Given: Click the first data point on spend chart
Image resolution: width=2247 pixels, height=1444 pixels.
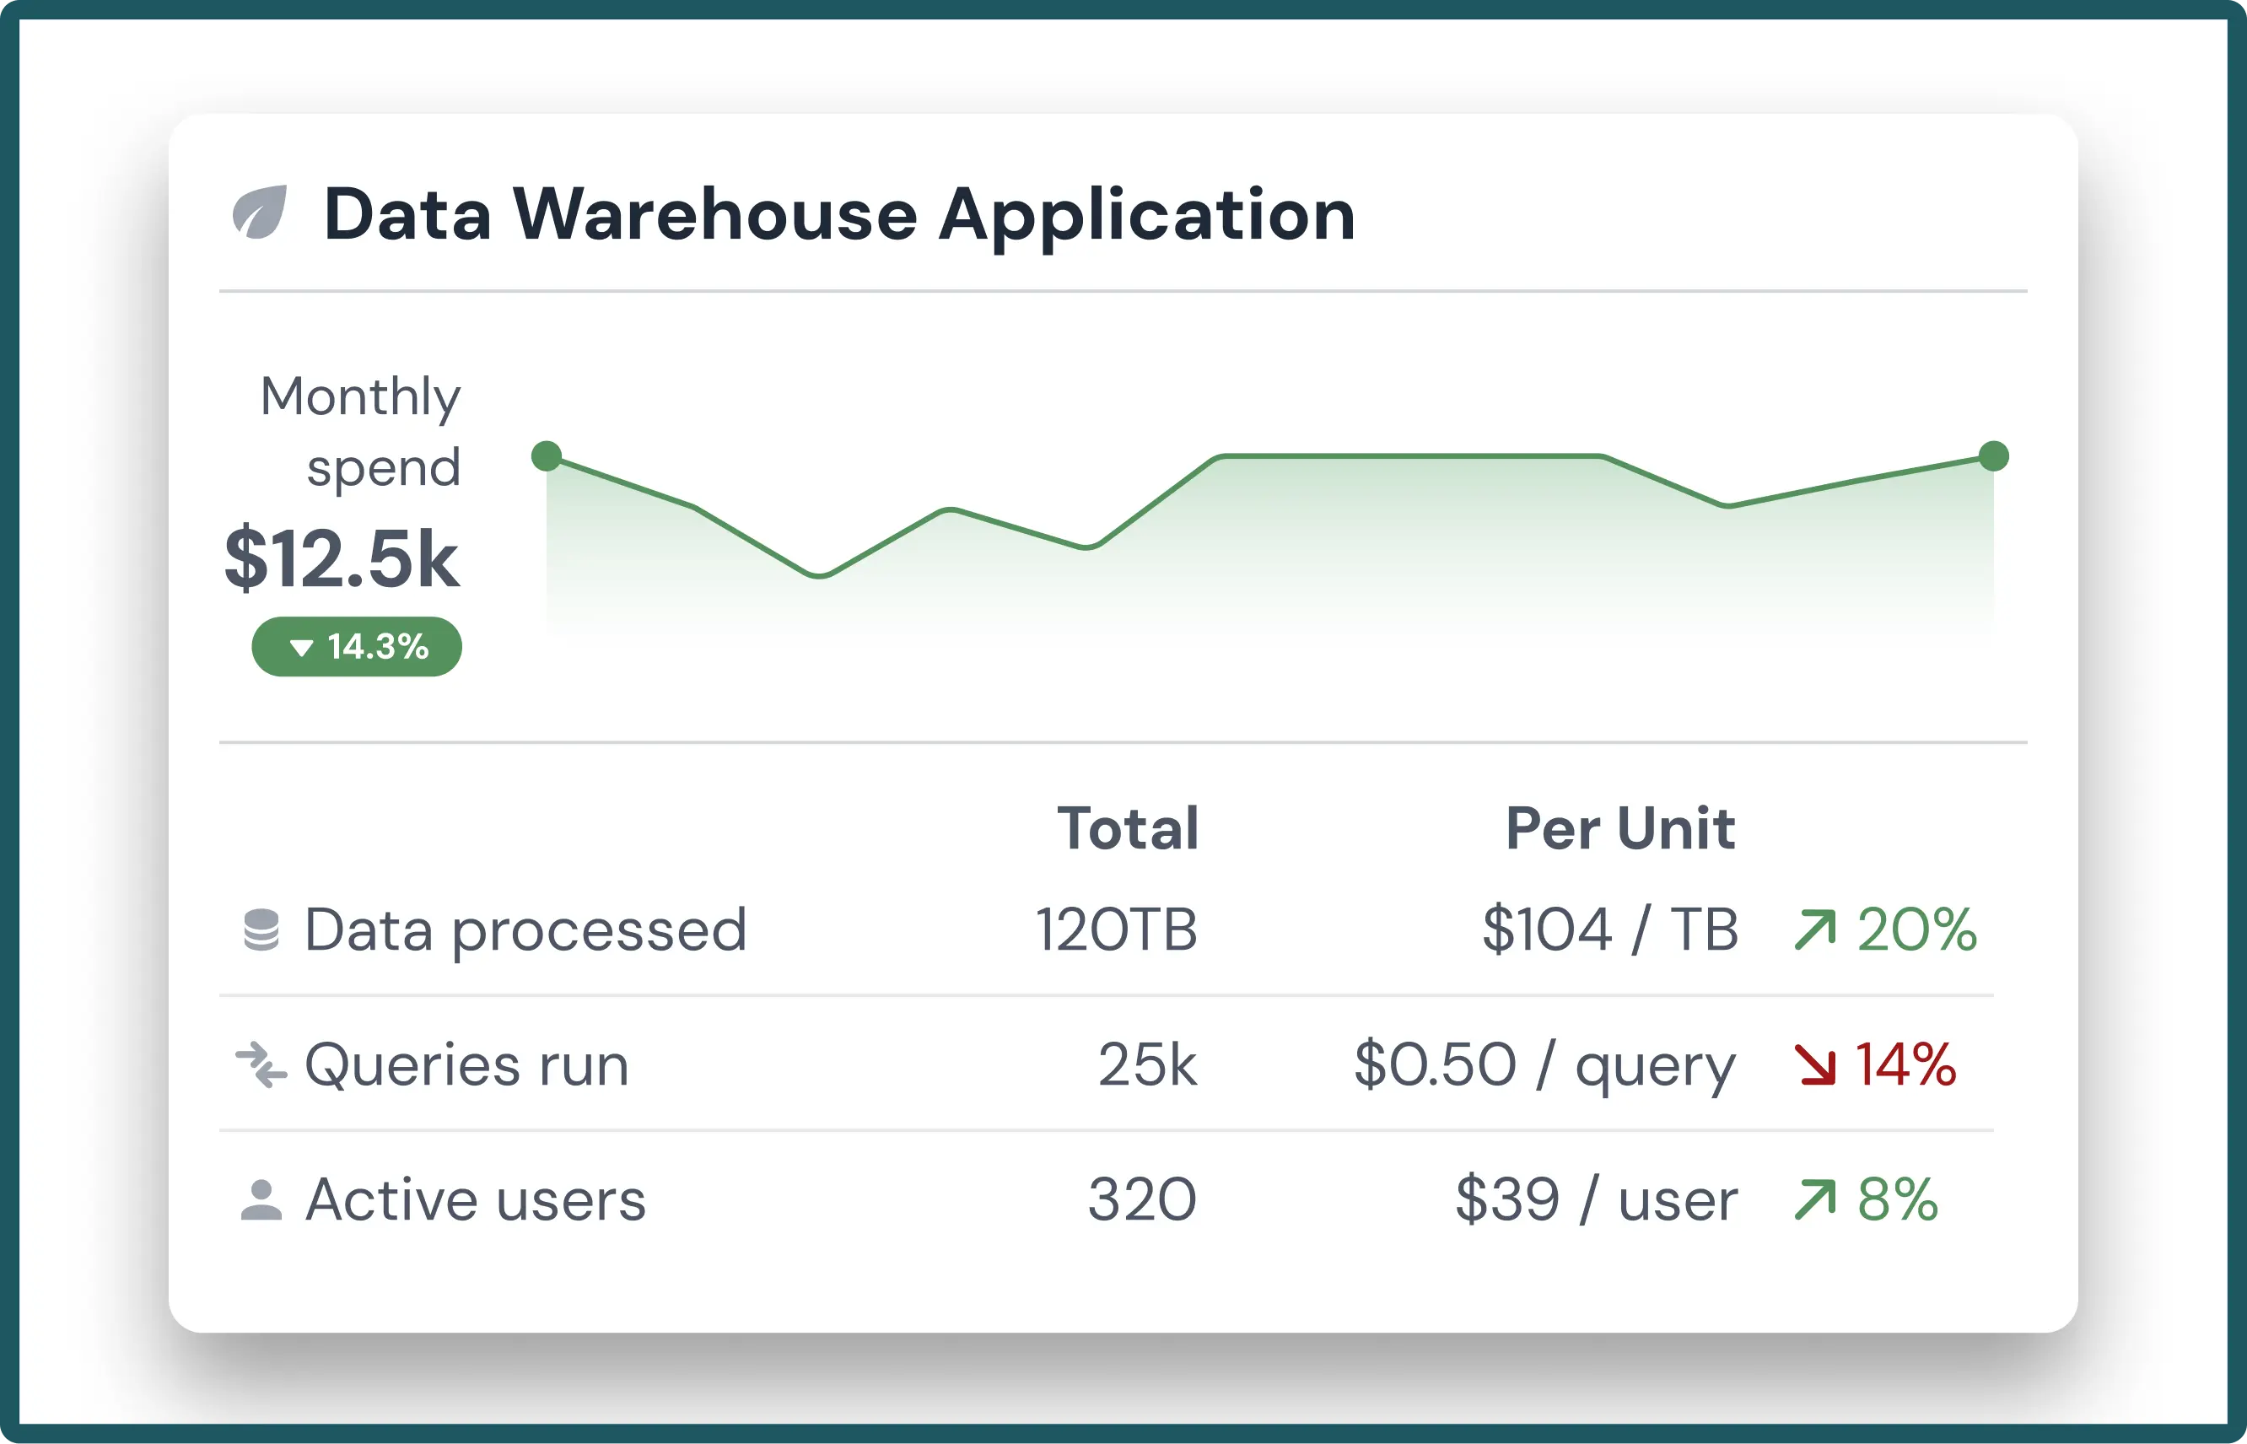Looking at the screenshot, I should 547,456.
